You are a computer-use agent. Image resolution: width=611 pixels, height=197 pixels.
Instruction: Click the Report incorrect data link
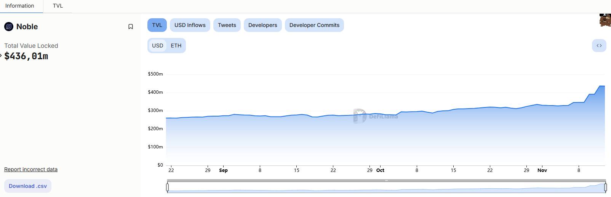(31, 169)
